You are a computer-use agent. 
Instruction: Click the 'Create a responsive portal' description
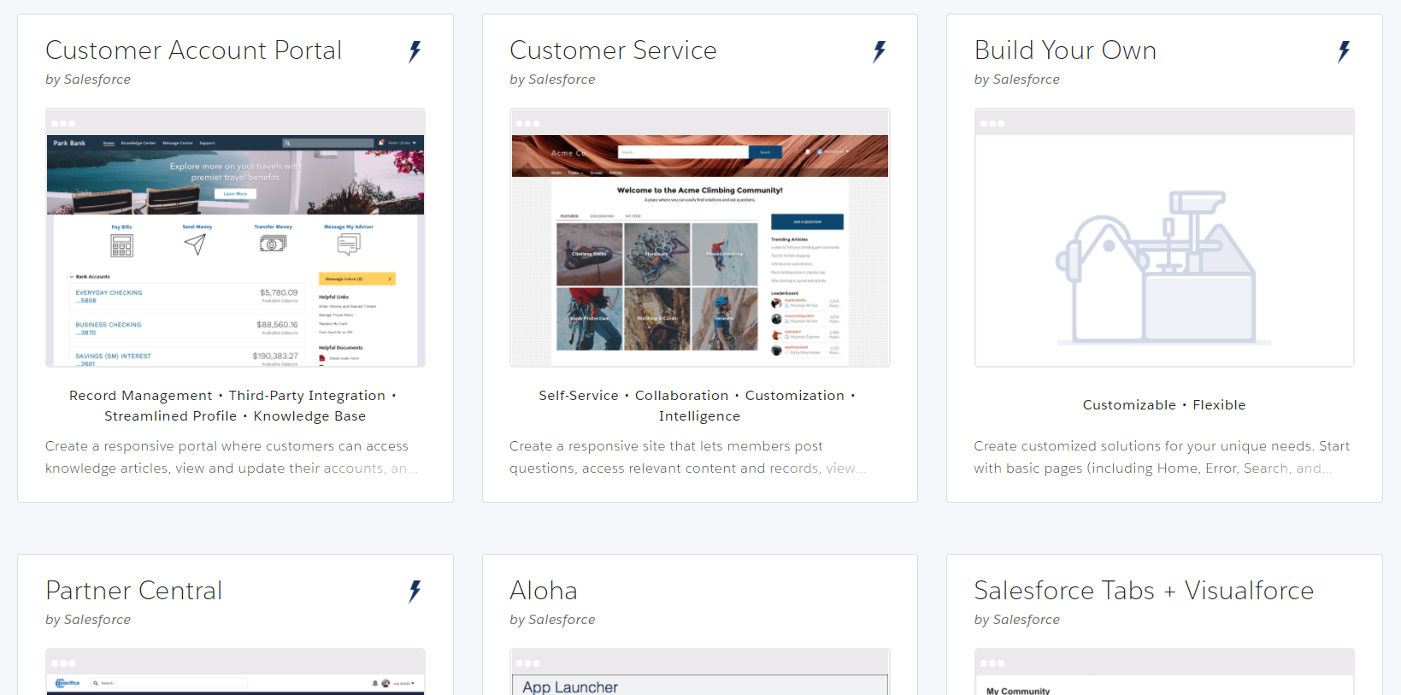point(231,457)
